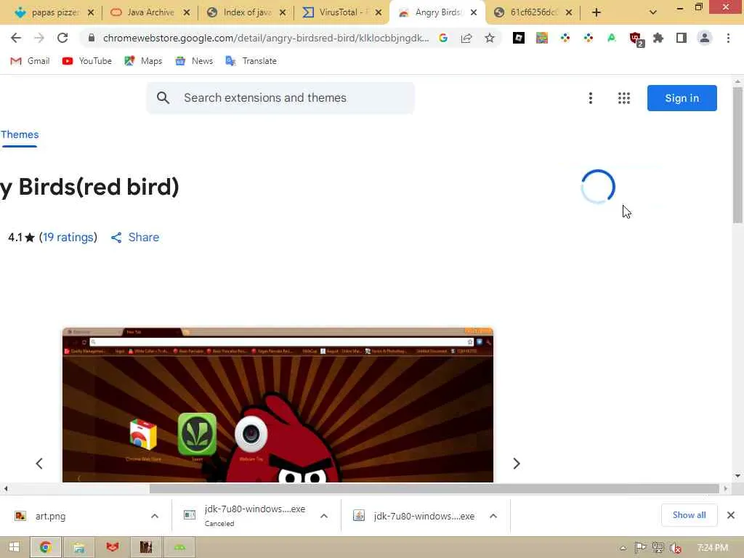744x558 pixels.
Task: Open the Gmail bookmark
Action: [30, 61]
